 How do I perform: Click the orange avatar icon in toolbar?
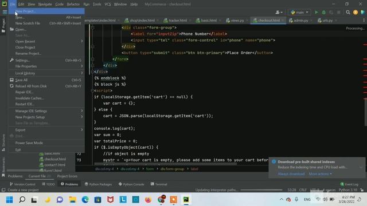356,13
